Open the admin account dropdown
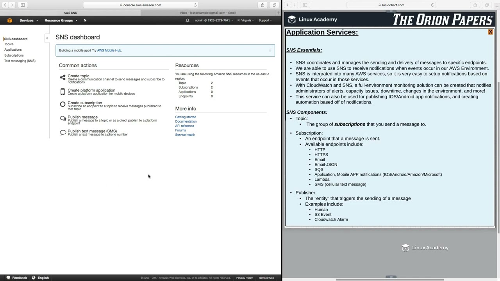The image size is (500, 281). point(214,20)
